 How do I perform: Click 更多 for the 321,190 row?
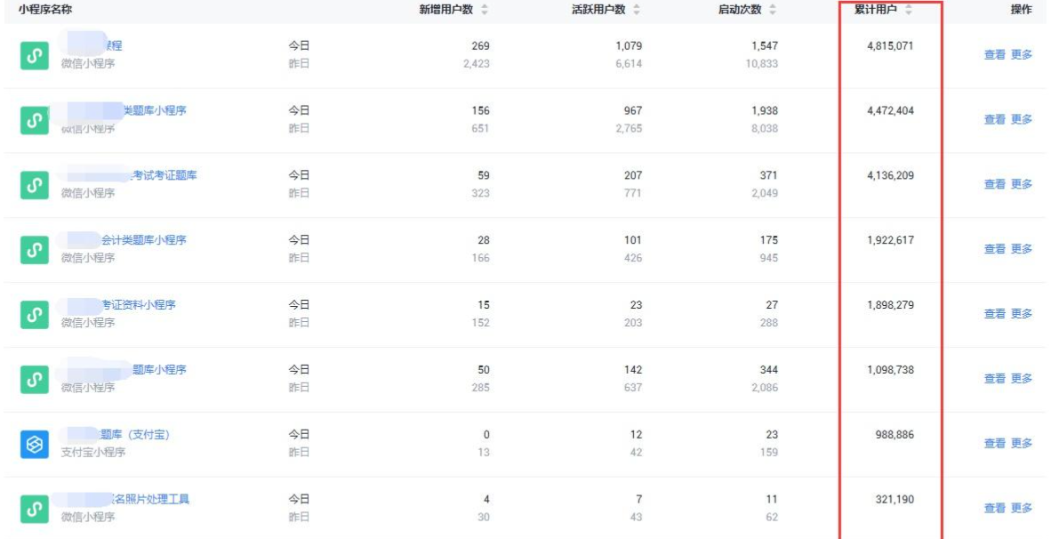[1022, 508]
